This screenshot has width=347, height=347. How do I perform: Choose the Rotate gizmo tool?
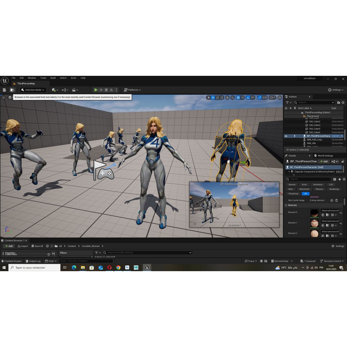tap(218, 98)
